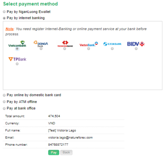The image size is (164, 158).
Task: Select Pay by NganLuong Ewallet radio button
Action: click(x=4, y=12)
